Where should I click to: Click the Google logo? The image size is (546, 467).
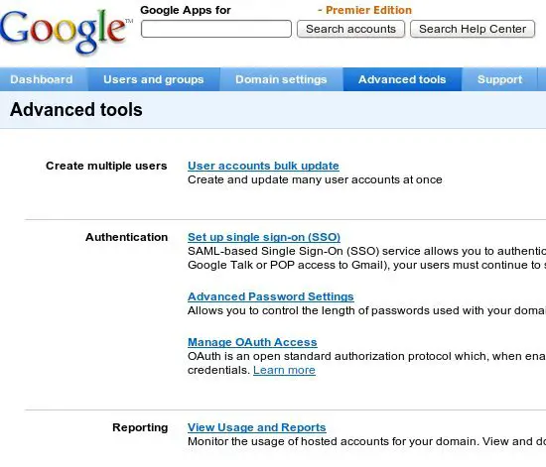67,32
